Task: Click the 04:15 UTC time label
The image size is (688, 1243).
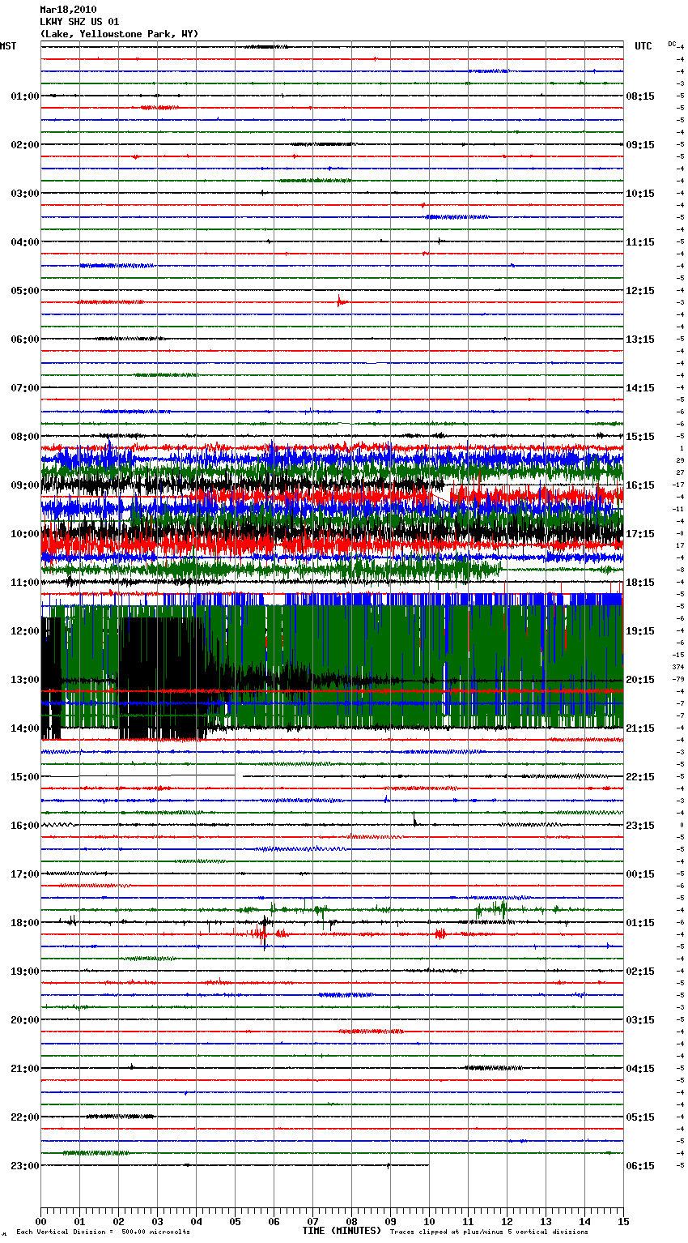Action: [x=640, y=1069]
